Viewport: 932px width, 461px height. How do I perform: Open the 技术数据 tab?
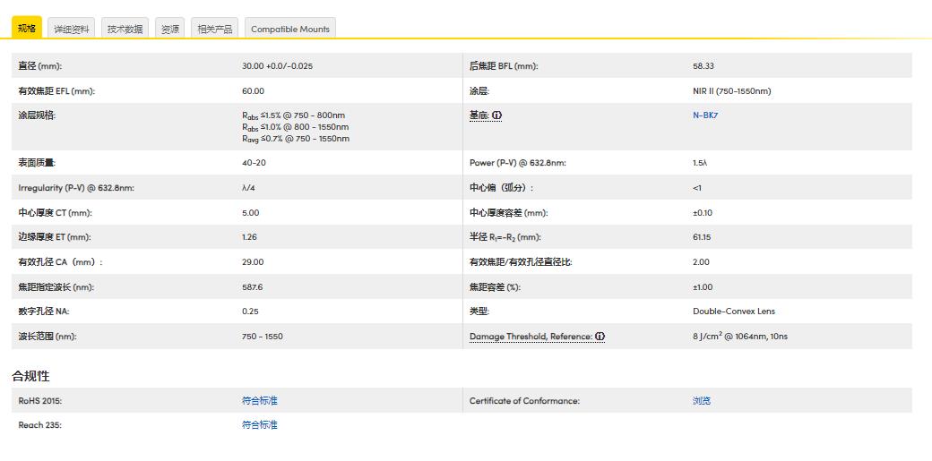pyautogui.click(x=125, y=30)
